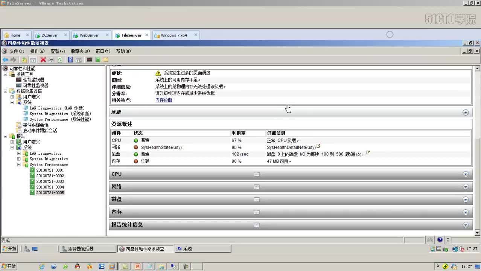Collapse the 性能 section with its round arrow
This screenshot has height=271, width=481.
[466, 113]
